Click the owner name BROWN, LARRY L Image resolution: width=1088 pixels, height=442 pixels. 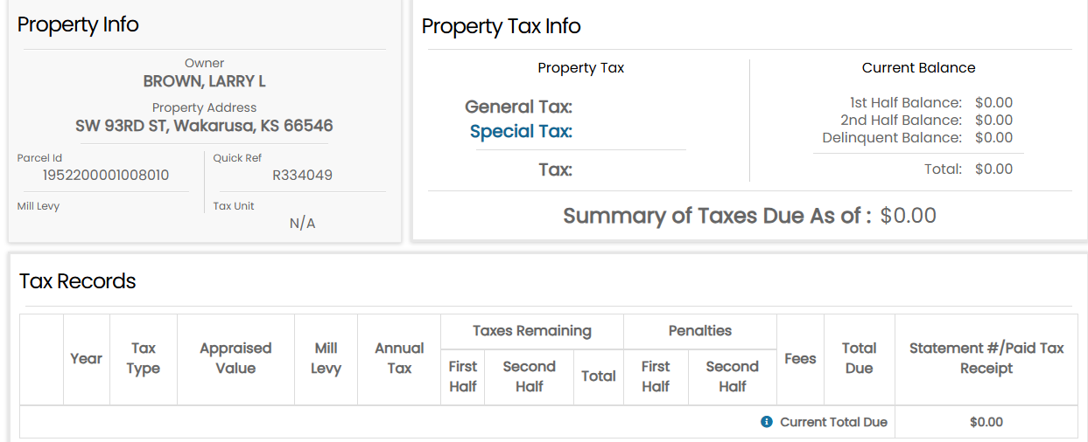(204, 81)
